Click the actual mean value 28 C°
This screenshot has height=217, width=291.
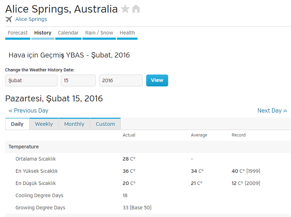[129, 159]
